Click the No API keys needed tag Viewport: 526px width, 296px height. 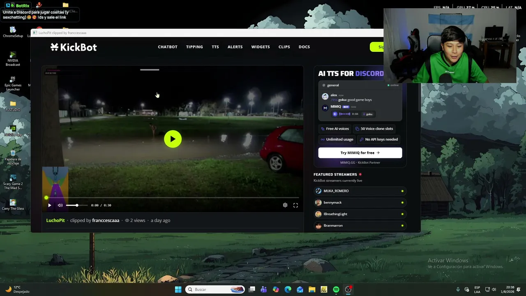379,139
